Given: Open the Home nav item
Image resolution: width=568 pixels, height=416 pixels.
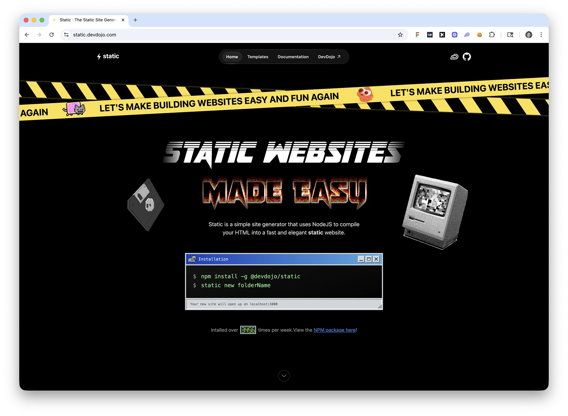Looking at the screenshot, I should 232,57.
